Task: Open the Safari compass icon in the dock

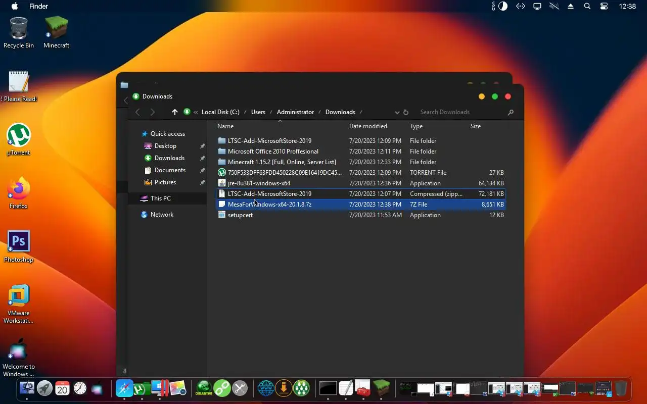Action: click(x=124, y=388)
